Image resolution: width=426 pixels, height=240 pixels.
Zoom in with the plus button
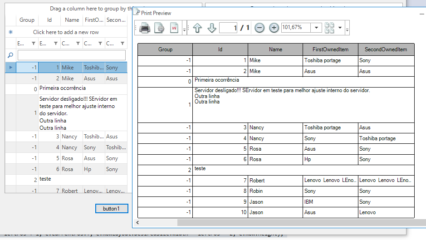click(274, 28)
